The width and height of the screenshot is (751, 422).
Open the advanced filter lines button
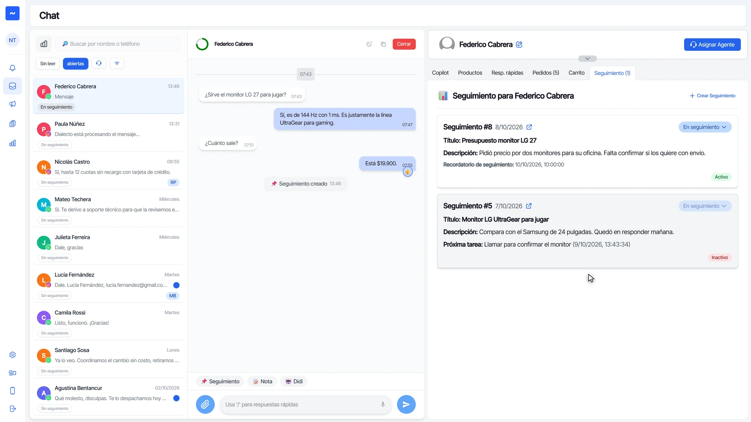pos(117,63)
